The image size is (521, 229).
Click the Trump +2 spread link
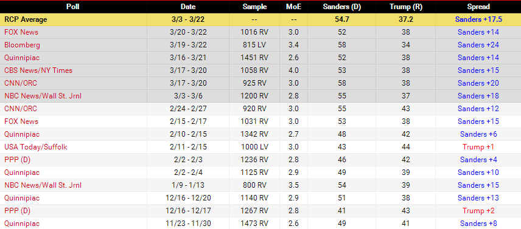(478, 211)
